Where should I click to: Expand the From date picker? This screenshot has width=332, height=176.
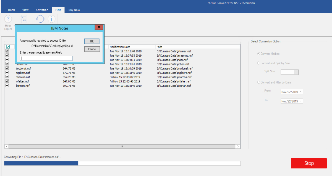(x=301, y=92)
